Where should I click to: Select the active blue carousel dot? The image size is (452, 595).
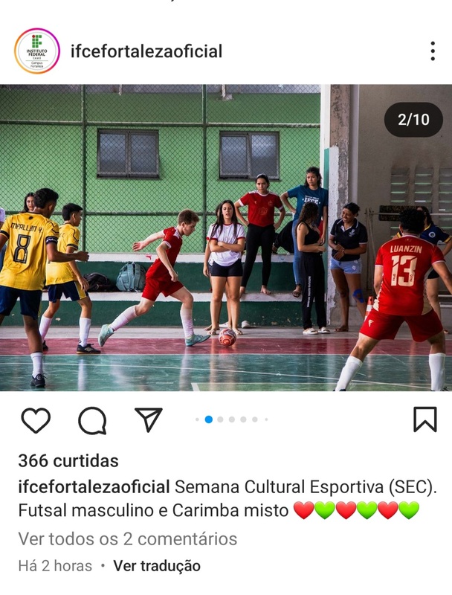point(209,419)
